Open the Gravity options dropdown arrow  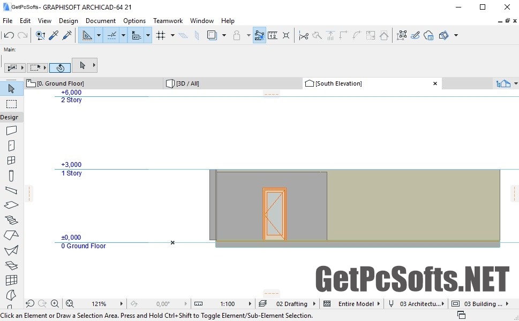(x=248, y=35)
